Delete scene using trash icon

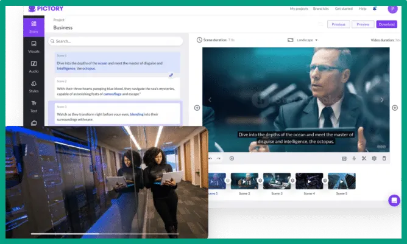(384, 158)
